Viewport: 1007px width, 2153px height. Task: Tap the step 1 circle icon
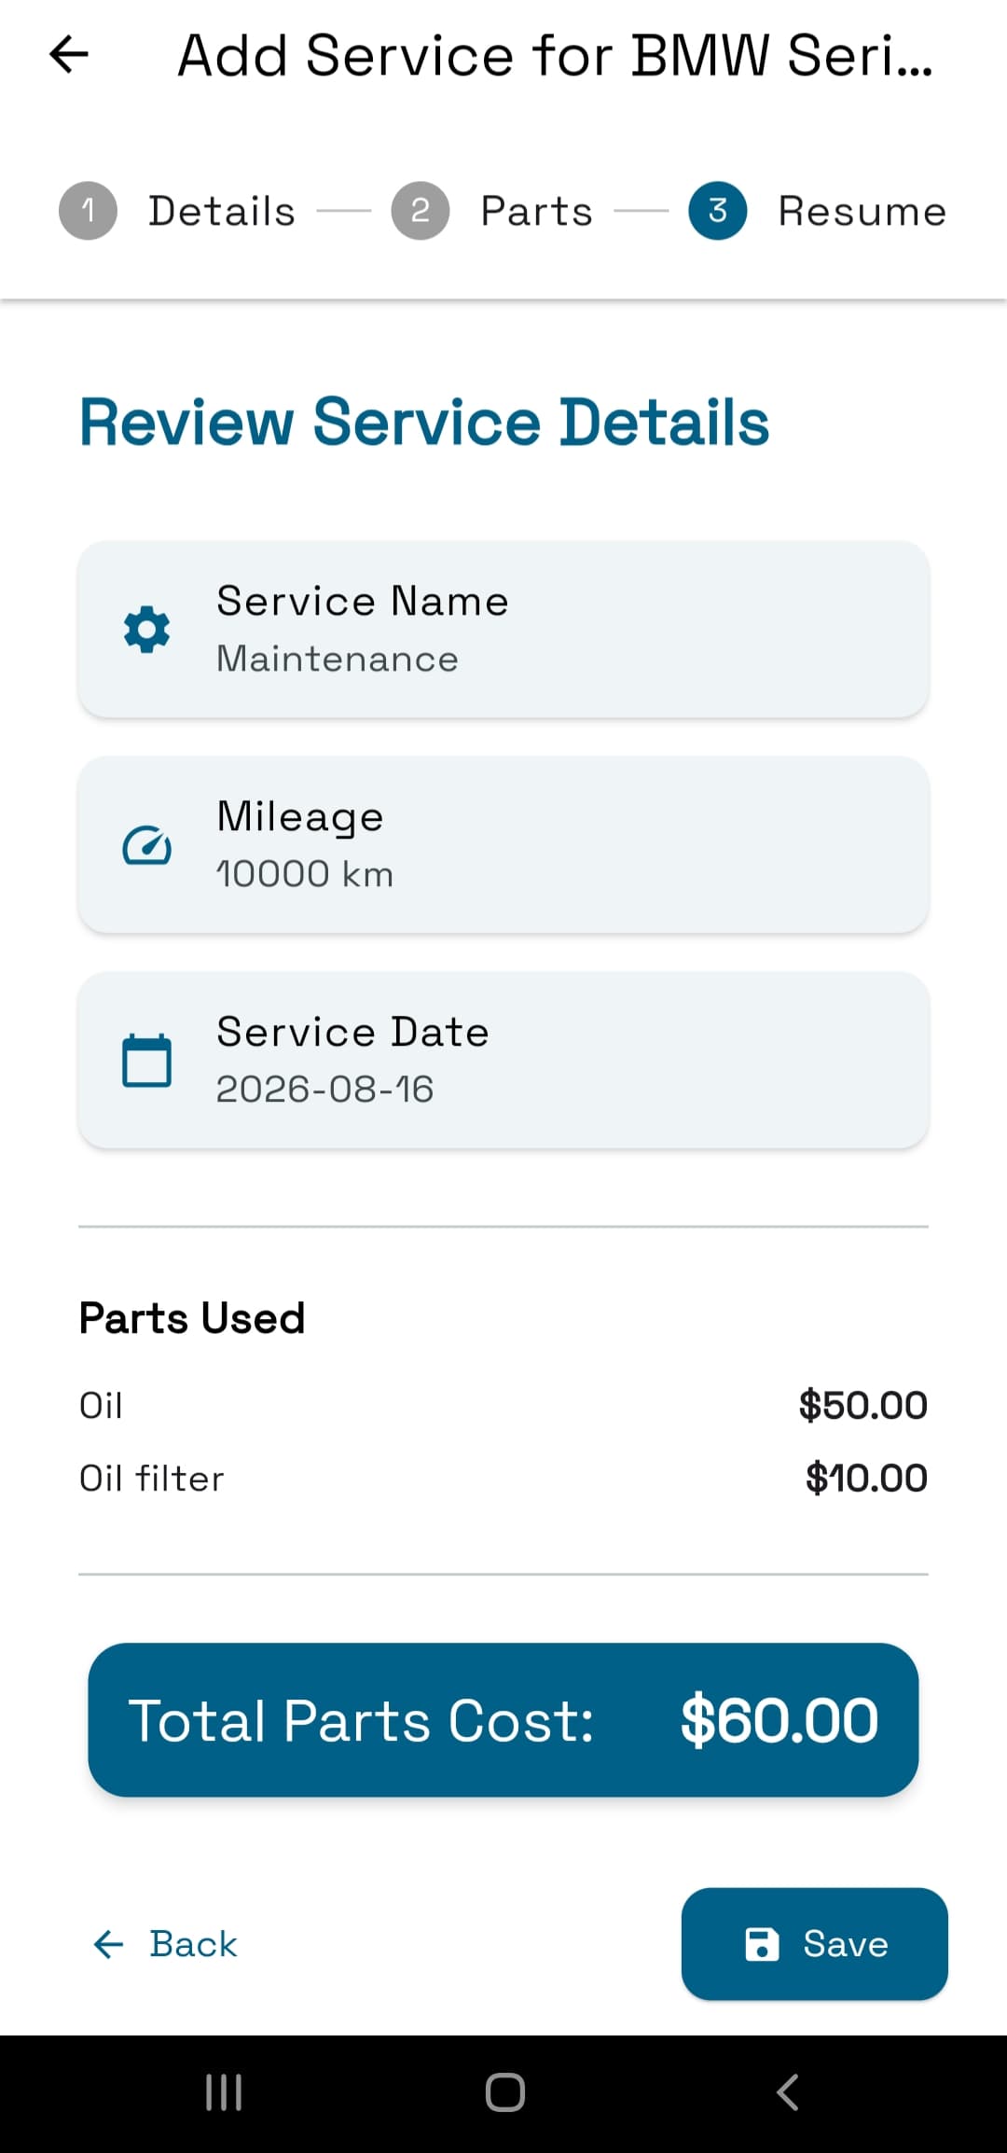(88, 211)
